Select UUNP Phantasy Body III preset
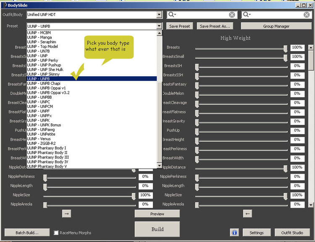Screen dimensions: 315x242 [92, 157]
